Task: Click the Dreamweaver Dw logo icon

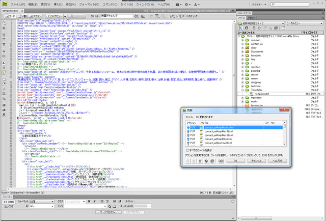Action: coord(5,4)
